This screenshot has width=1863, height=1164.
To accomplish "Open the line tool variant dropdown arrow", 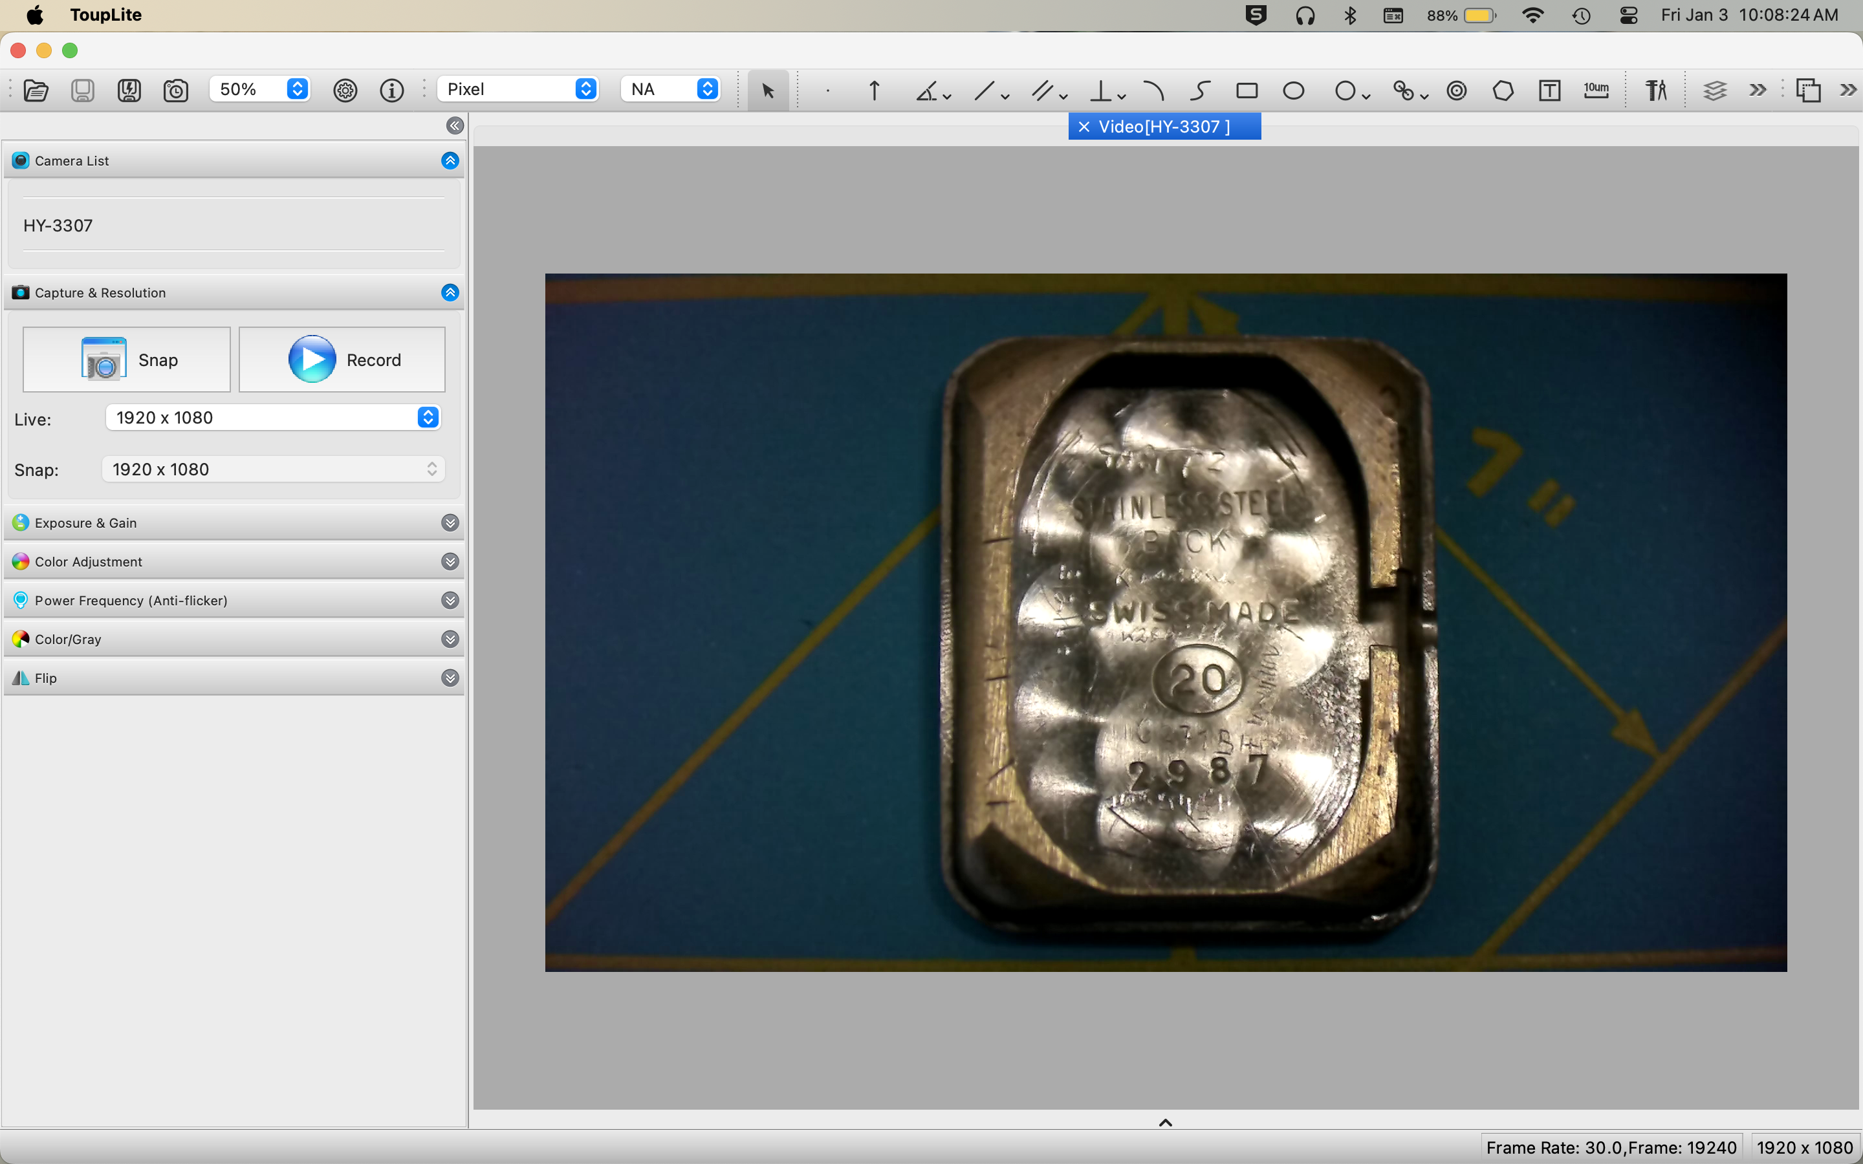I will pos(1005,96).
